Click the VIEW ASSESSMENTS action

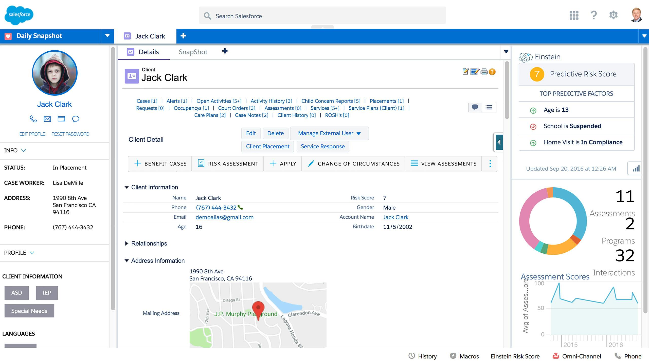[443, 164]
